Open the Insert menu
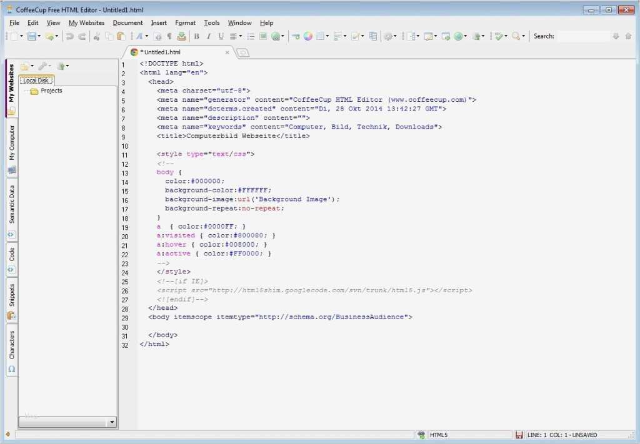The width and height of the screenshot is (640, 444). coord(159,23)
